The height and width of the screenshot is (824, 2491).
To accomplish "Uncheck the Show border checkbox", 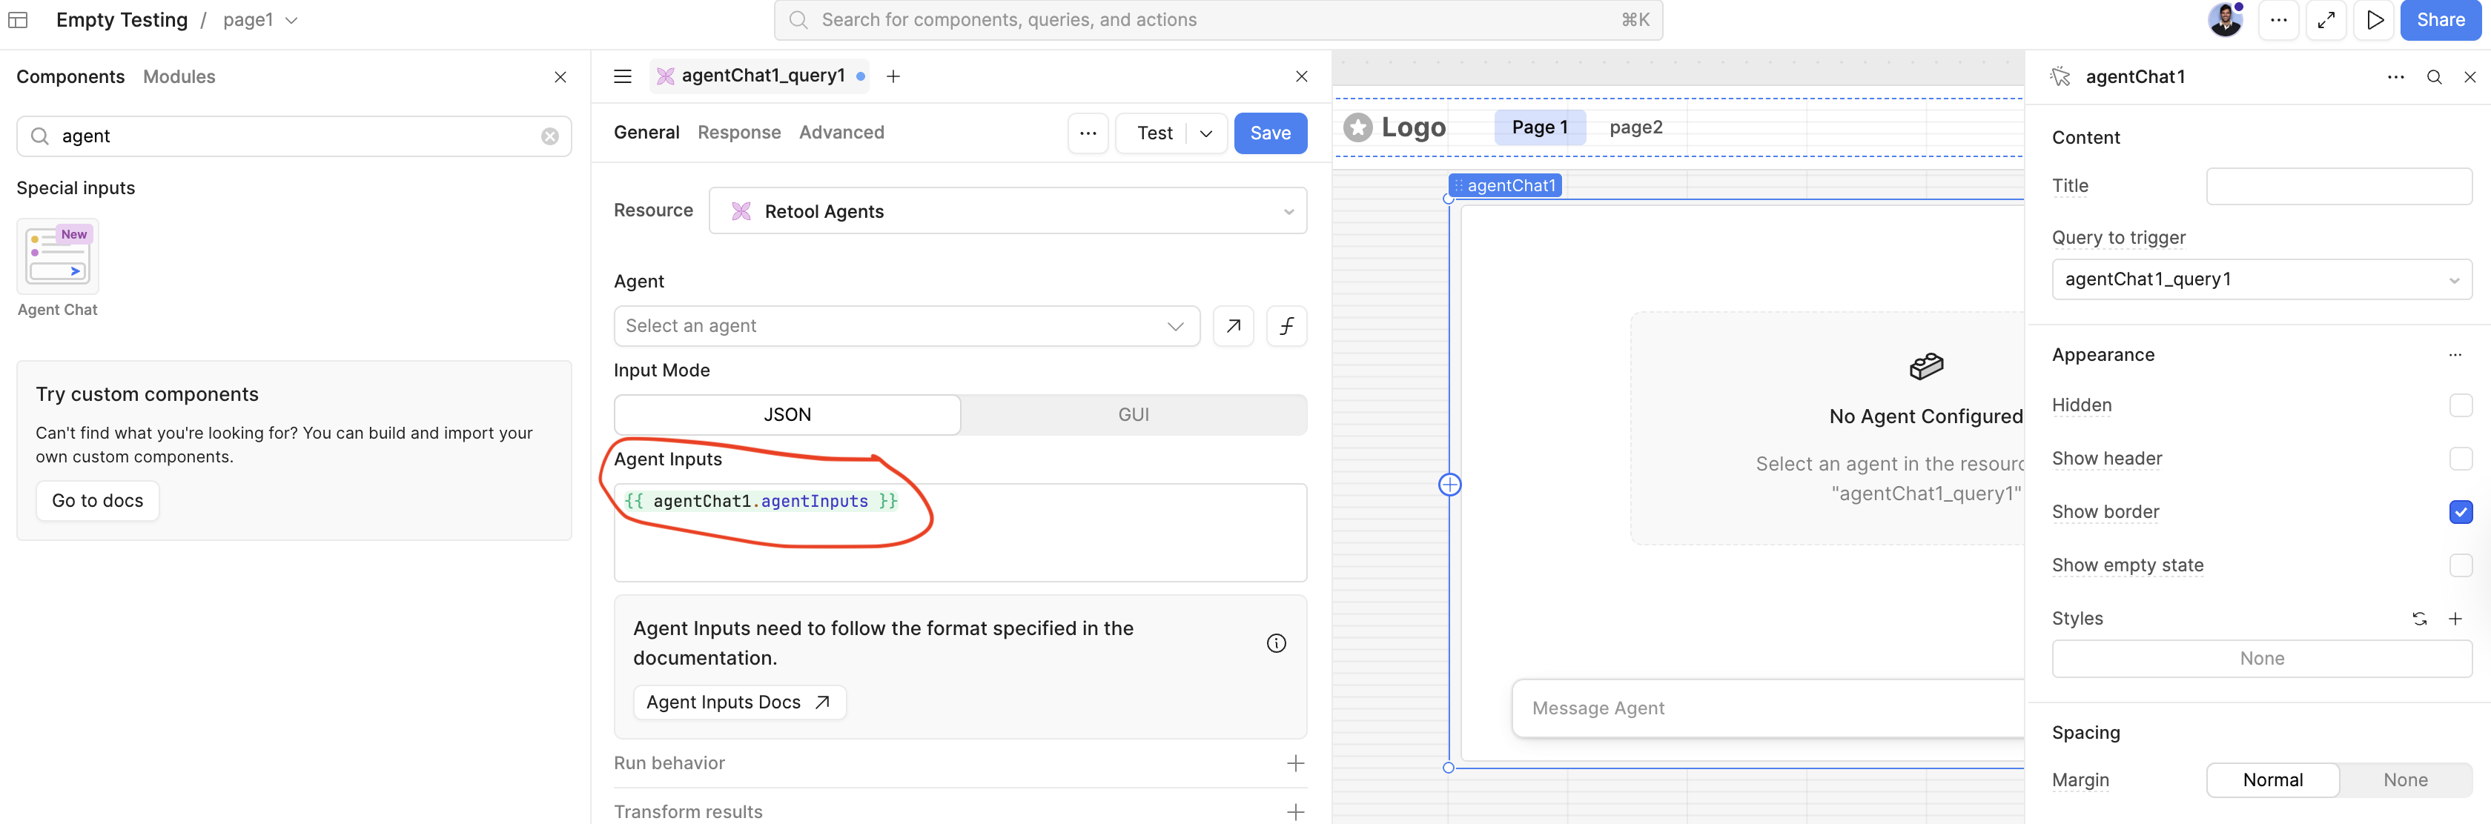I will click(2460, 512).
